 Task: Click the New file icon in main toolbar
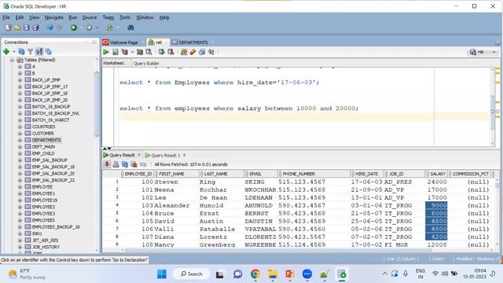coord(9,28)
